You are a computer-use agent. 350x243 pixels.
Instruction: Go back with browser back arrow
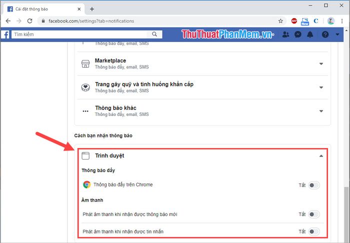click(x=8, y=21)
